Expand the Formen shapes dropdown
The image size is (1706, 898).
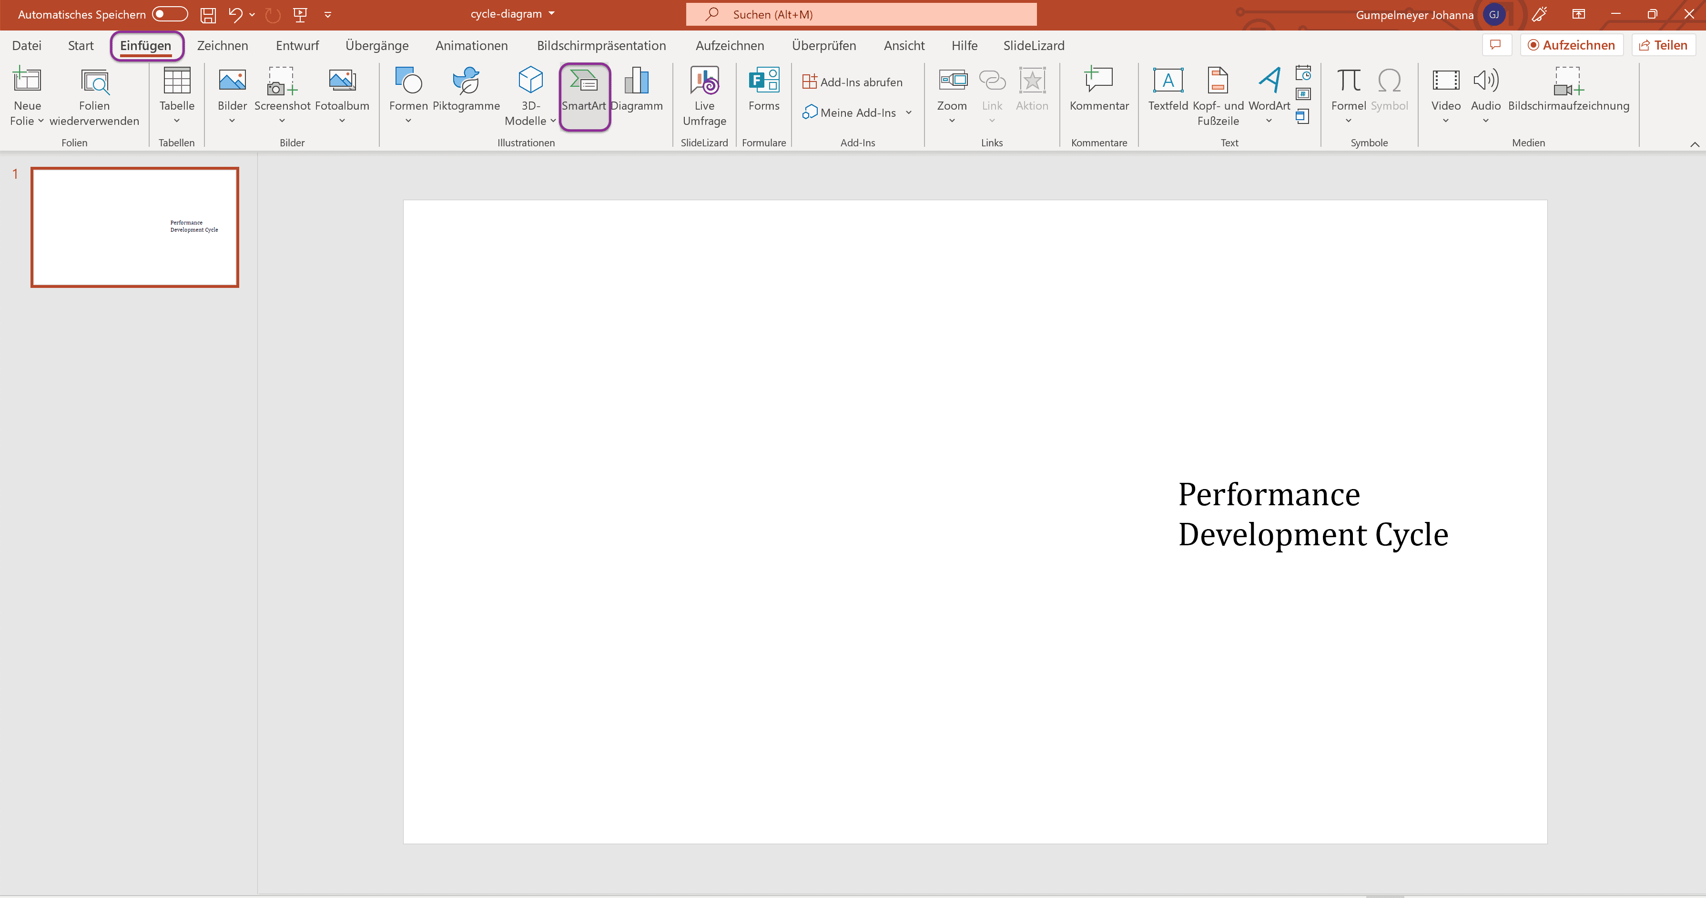tap(408, 121)
